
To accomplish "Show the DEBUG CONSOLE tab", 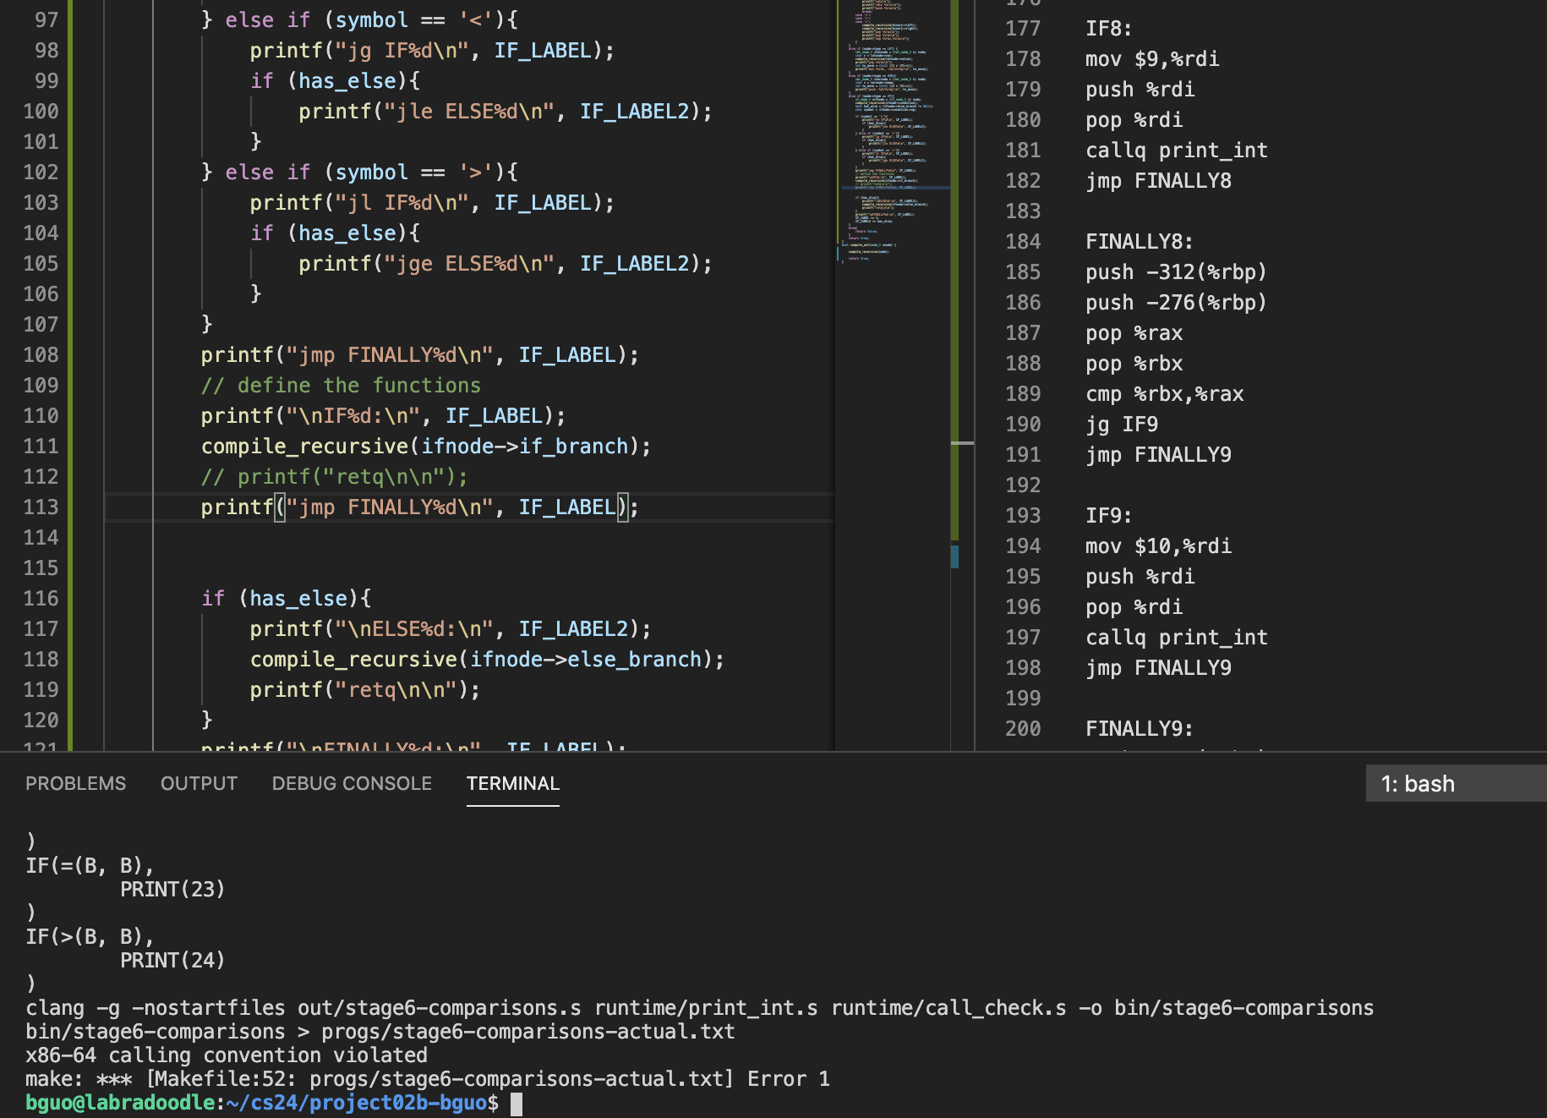I will [352, 783].
